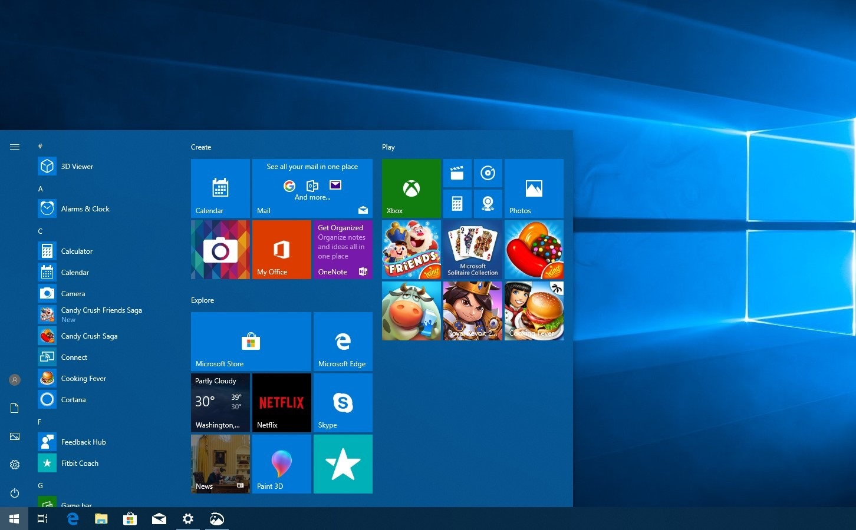Click the # letter header in app list
The image size is (856, 530).
[40, 146]
